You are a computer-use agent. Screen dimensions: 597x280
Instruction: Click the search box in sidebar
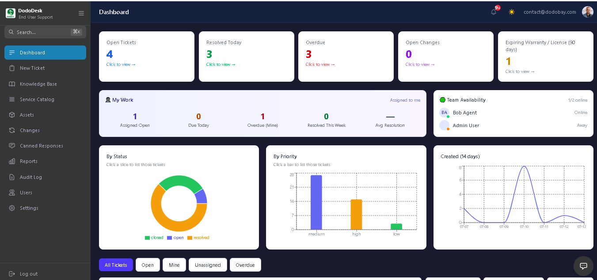45,32
